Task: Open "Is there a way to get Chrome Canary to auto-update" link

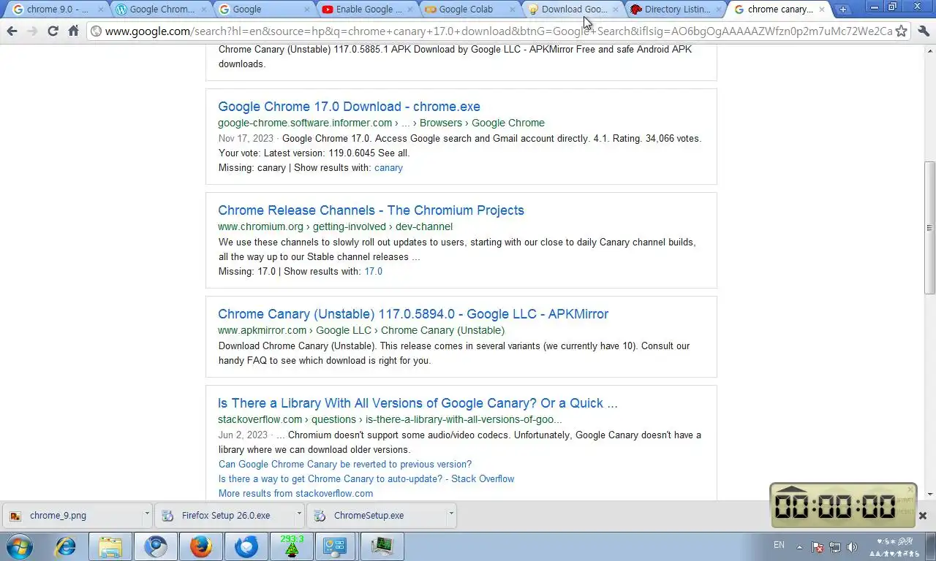Action: point(366,479)
